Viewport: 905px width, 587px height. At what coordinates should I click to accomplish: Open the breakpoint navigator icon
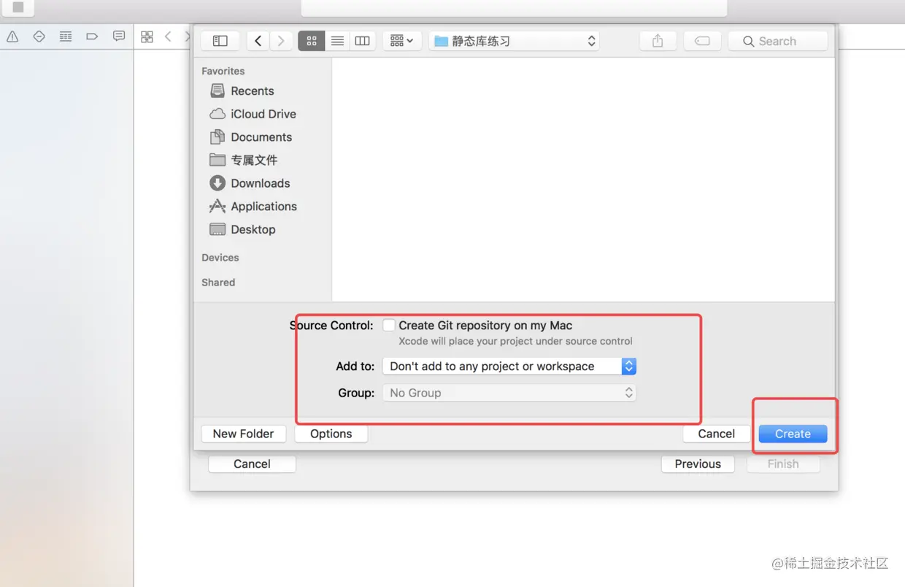pos(92,37)
